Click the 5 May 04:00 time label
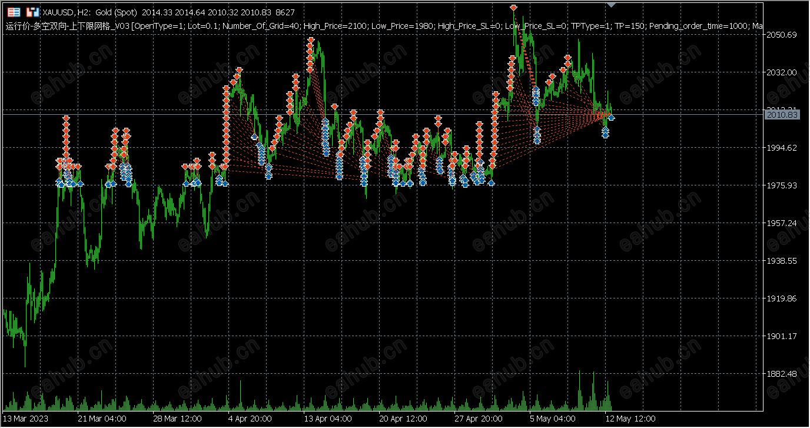The image size is (810, 428). (552, 419)
